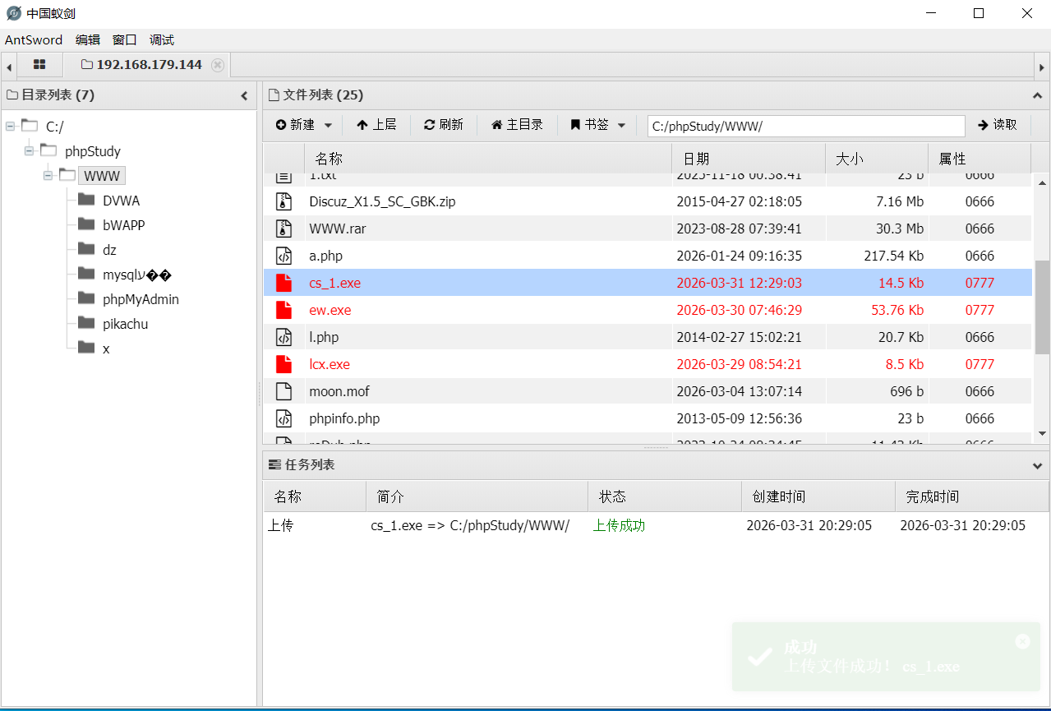Click the 上传 task row name
This screenshot has width=1051, height=711.
[281, 525]
